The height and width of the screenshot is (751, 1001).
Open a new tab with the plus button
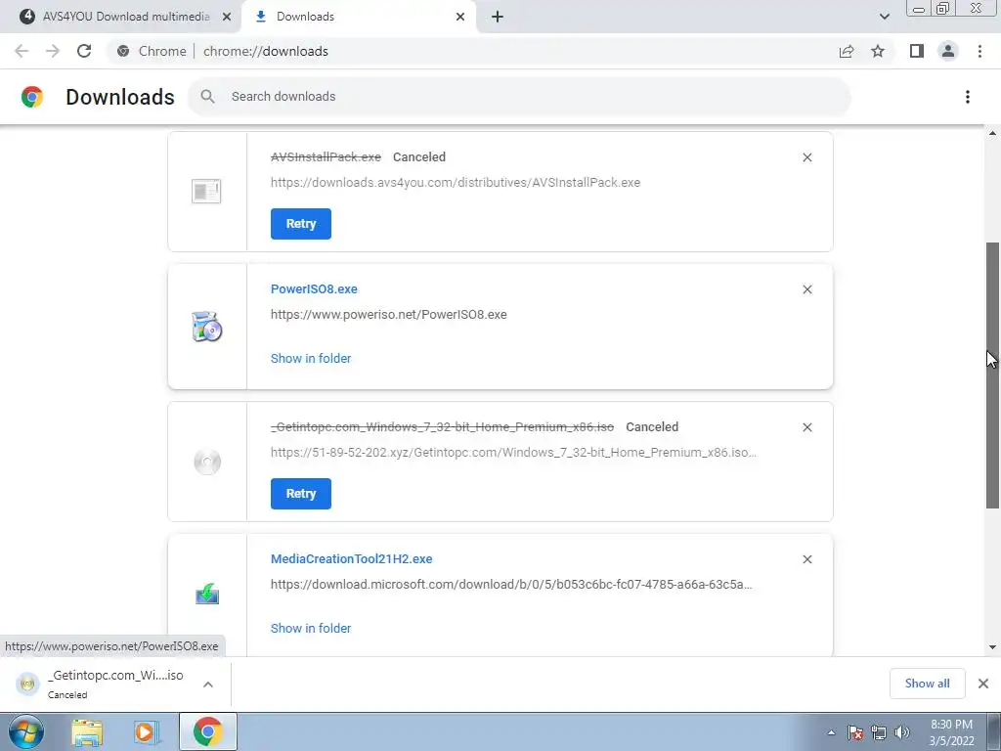(x=498, y=17)
